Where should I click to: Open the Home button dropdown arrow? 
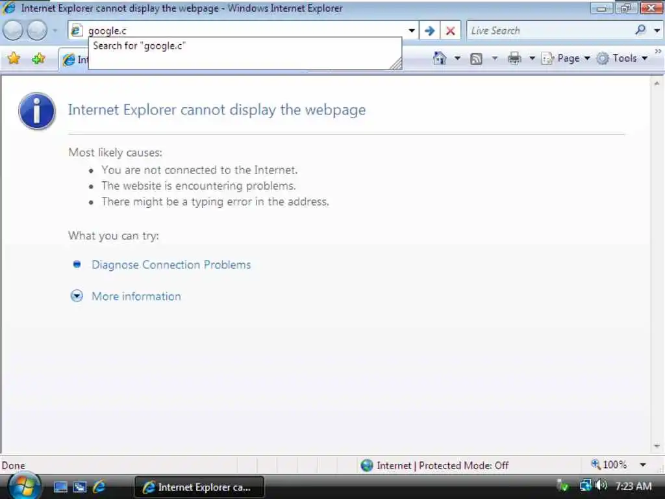[x=457, y=58]
